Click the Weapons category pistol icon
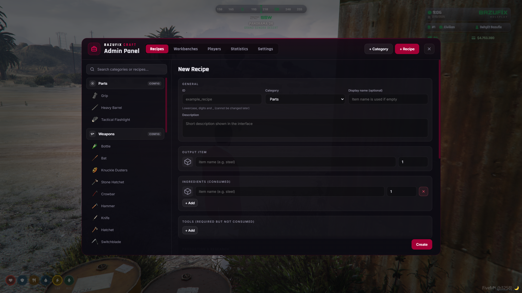522x293 pixels. (92, 134)
